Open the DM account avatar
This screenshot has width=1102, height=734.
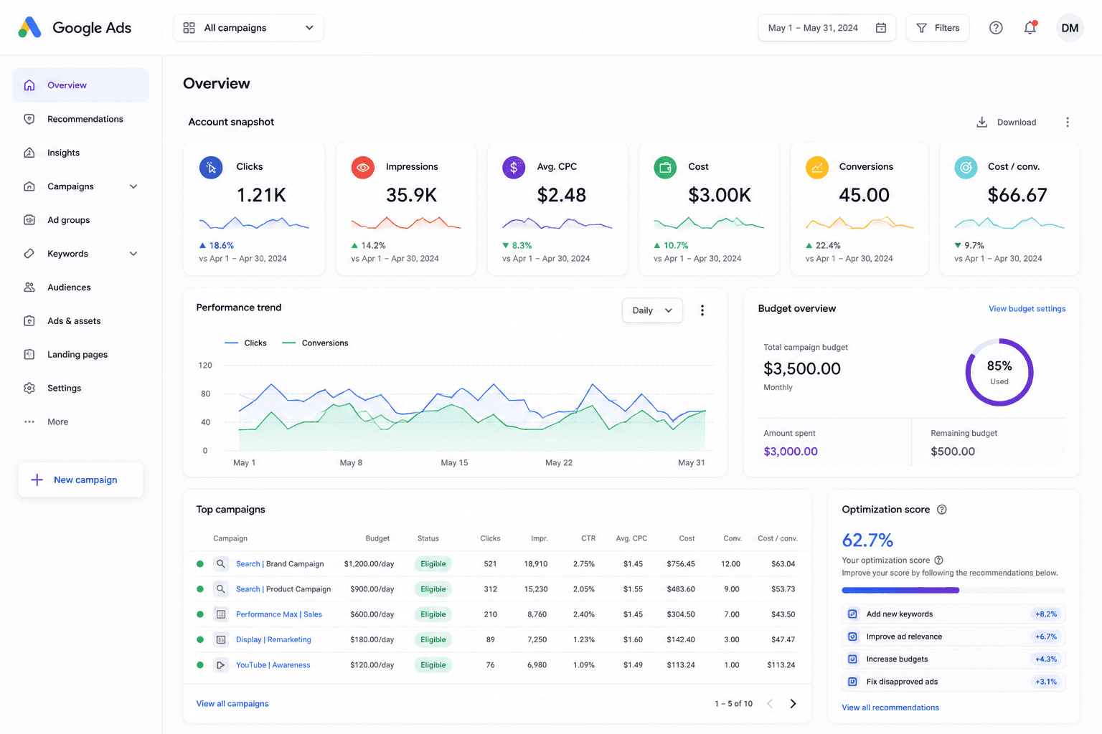[1070, 28]
